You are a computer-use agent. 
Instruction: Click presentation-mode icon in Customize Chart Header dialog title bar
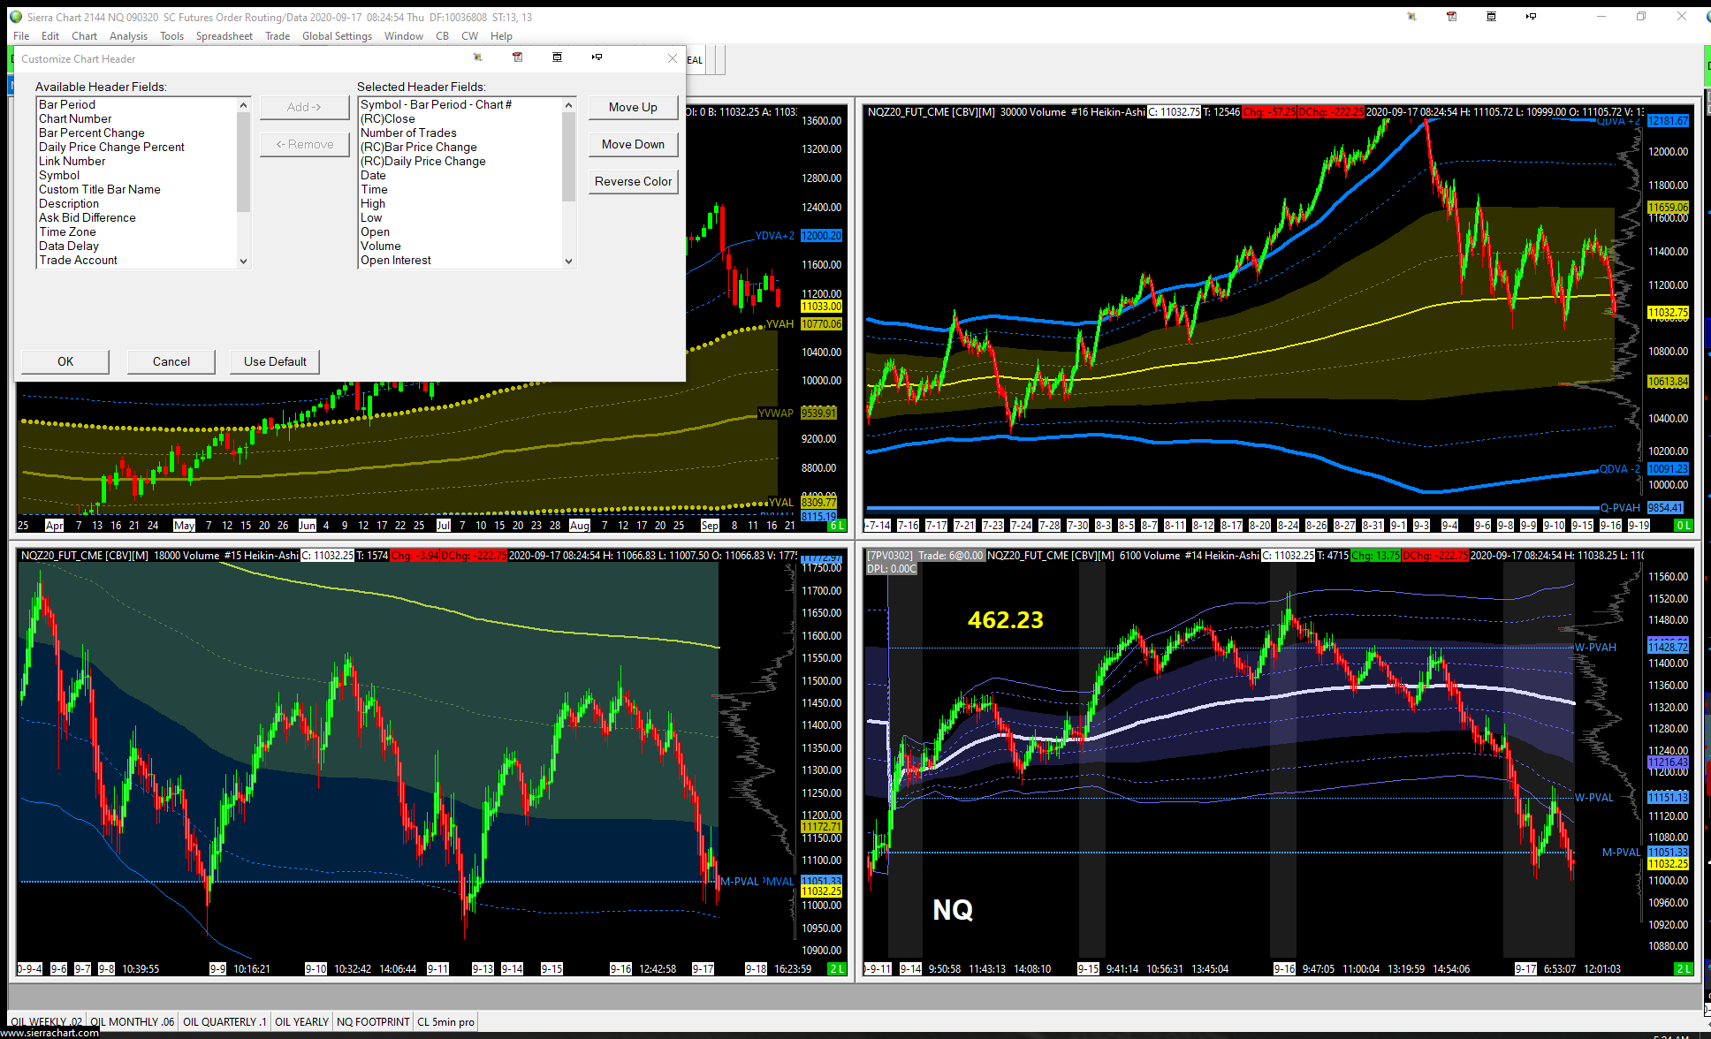[x=557, y=57]
